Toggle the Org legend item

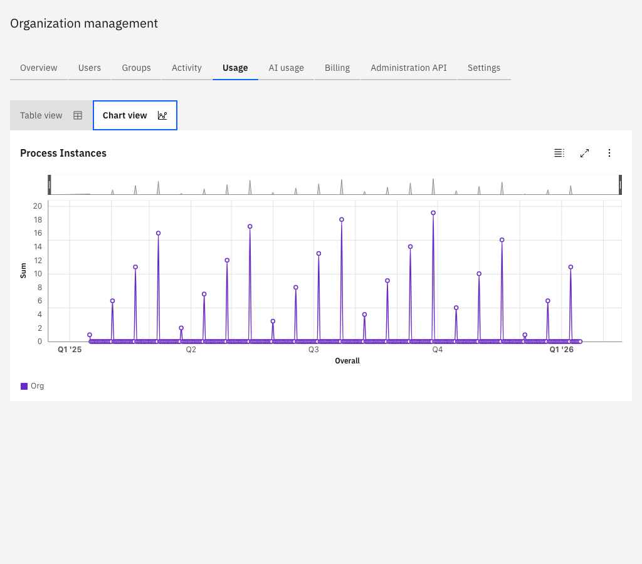click(33, 386)
